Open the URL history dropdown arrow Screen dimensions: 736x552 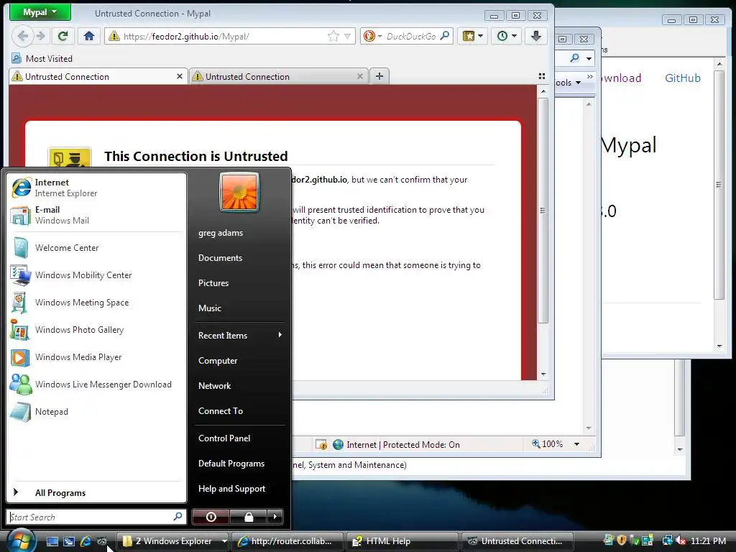click(347, 36)
